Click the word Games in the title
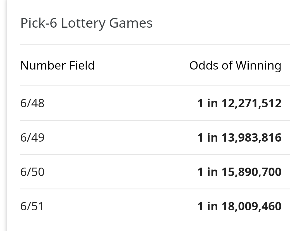This screenshot has height=231, width=290. pos(131,23)
